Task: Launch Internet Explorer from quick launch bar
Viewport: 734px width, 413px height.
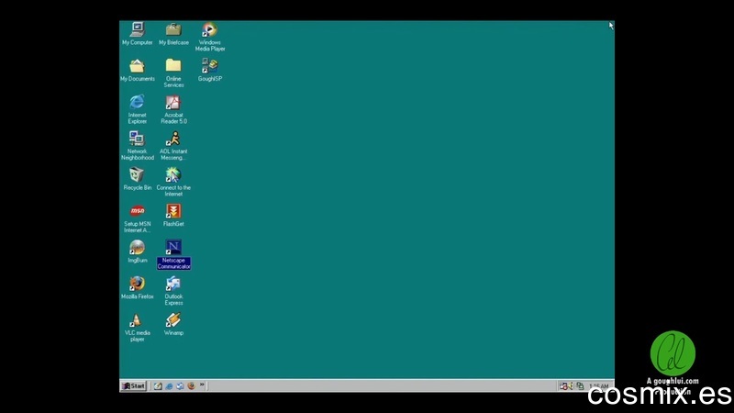Action: tap(169, 385)
